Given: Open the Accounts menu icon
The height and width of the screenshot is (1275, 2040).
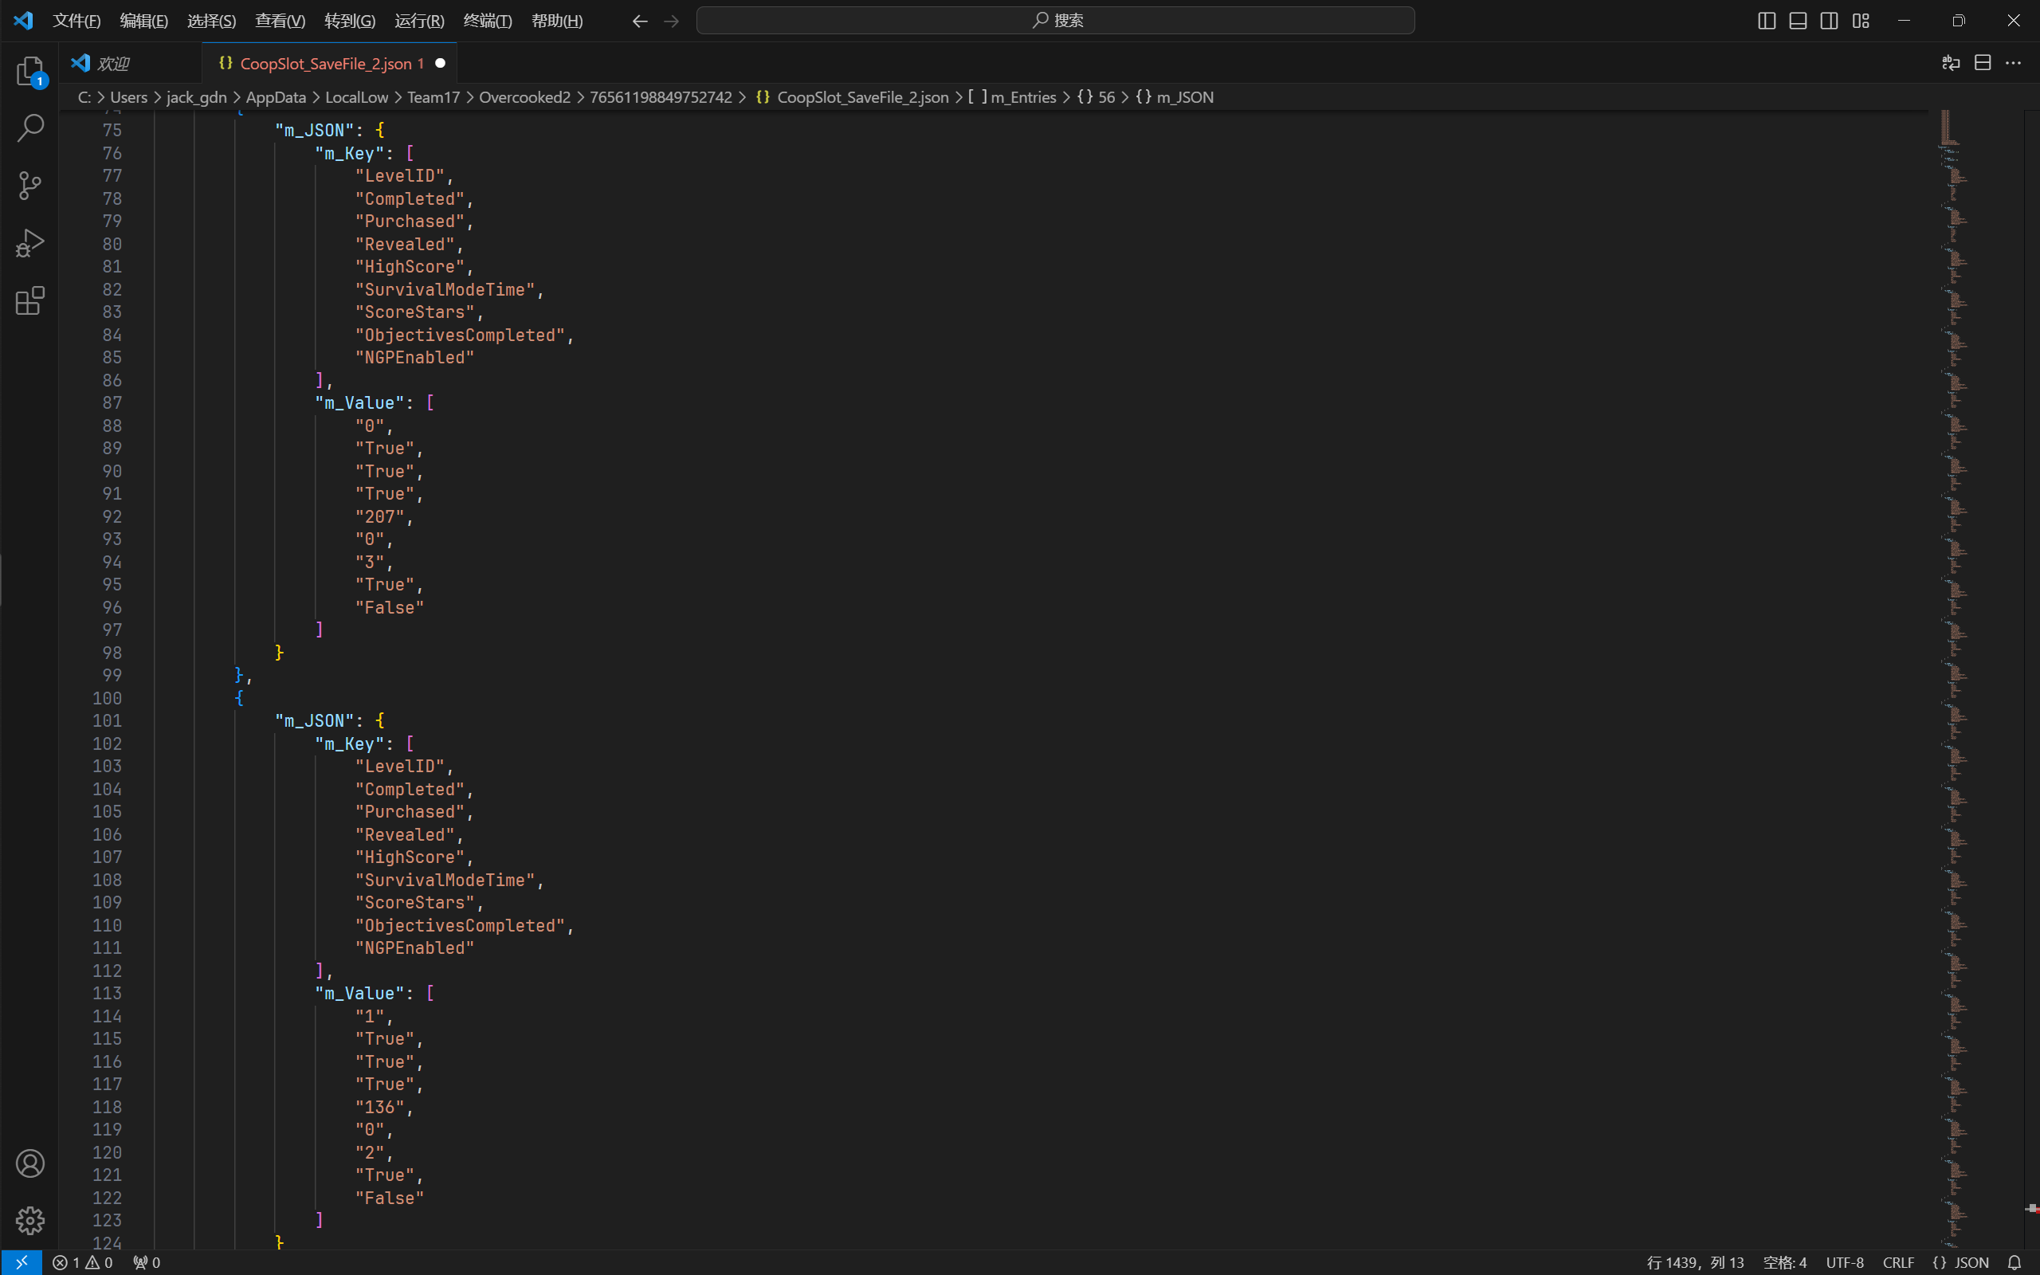Looking at the screenshot, I should coord(30,1163).
